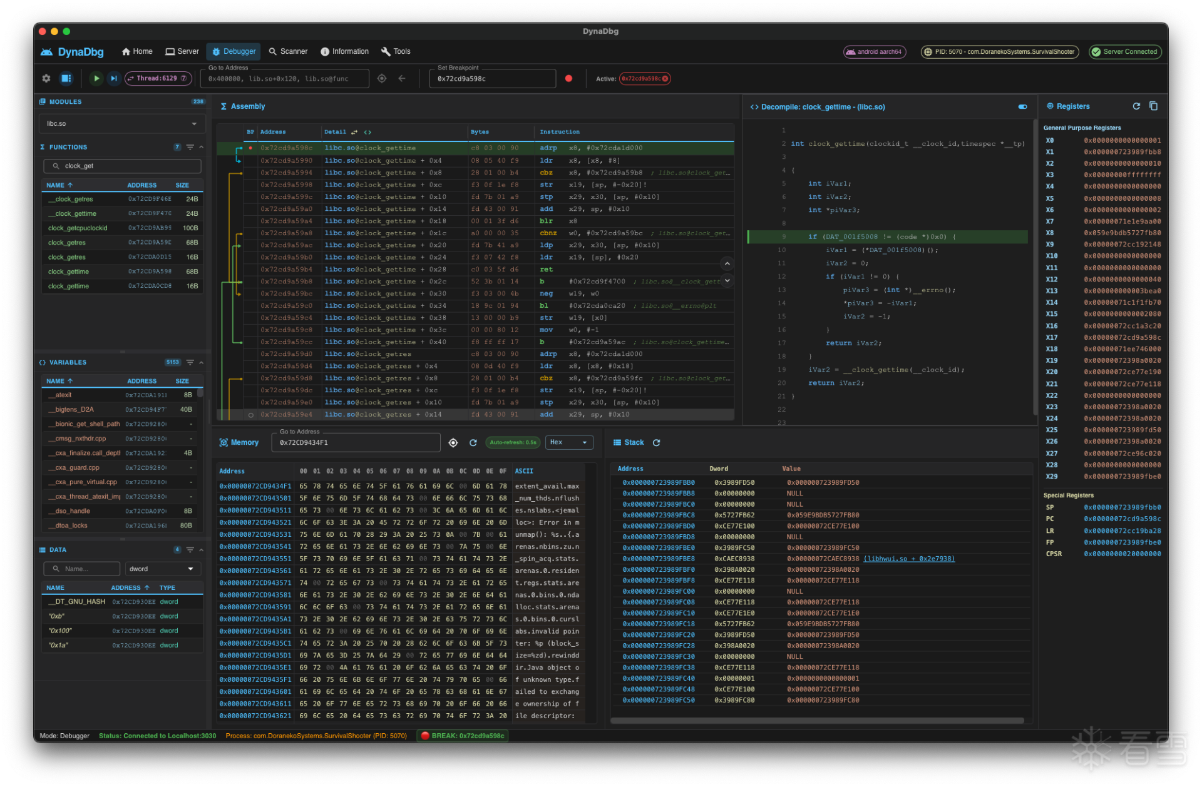1202x787 pixels.
Task: Open the debugger settings gear
Action: pyautogui.click(x=46, y=78)
